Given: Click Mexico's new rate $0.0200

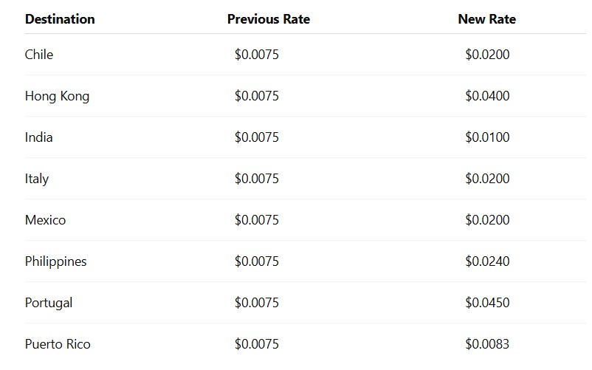Looking at the screenshot, I should click(x=487, y=220).
